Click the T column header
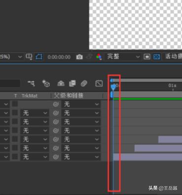Viewport: 182px width, 195px height. coord(15,96)
